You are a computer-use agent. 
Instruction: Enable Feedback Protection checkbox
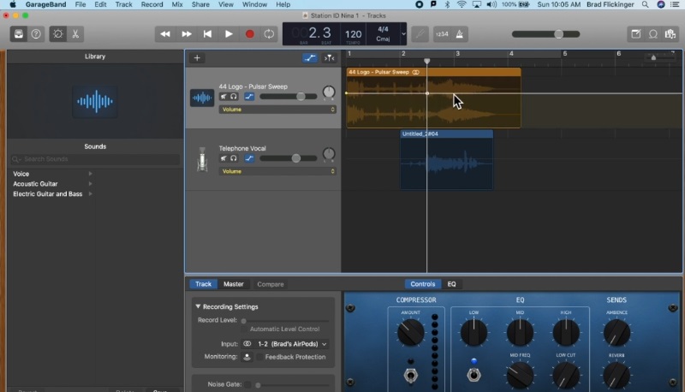259,357
